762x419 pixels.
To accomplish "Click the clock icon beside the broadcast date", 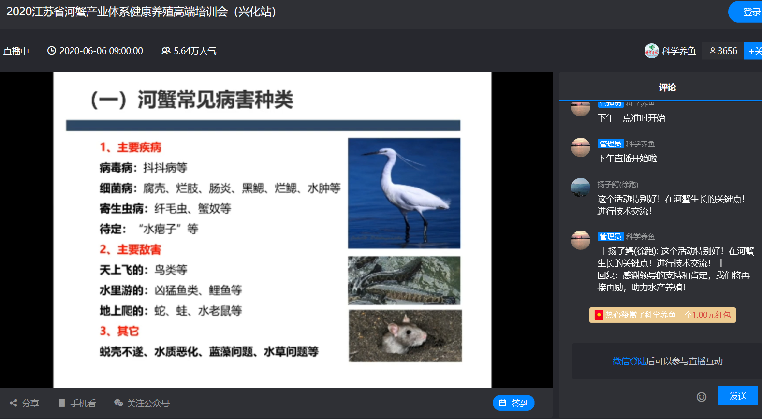I will click(x=52, y=51).
